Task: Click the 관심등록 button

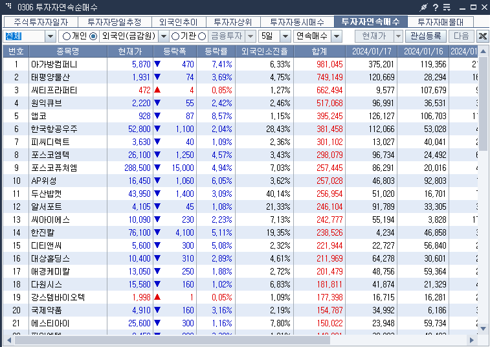Action: coord(426,36)
